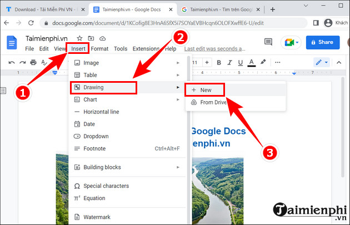Click the document title Taimienphi.vn
This screenshot has width=350, height=225.
[47, 39]
